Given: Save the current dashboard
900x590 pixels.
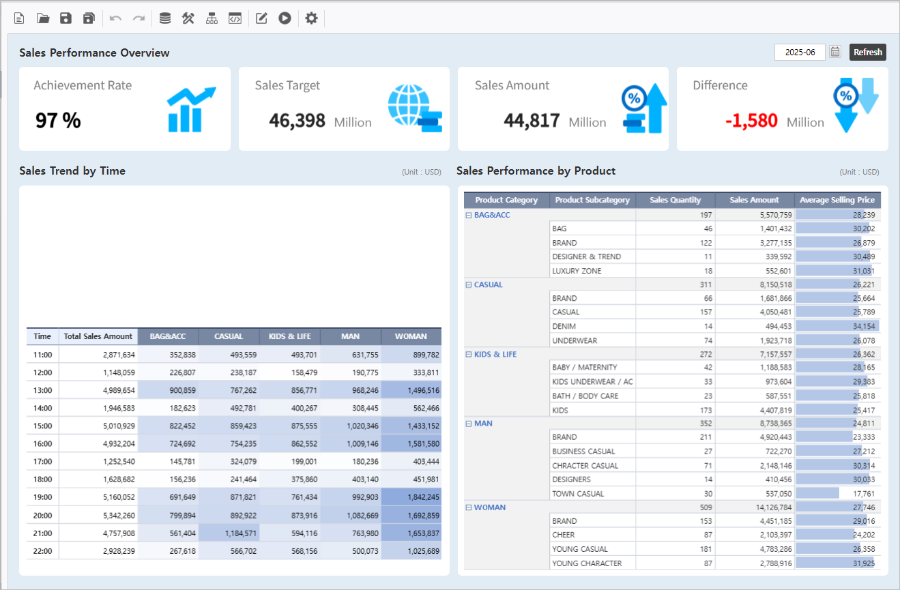Looking at the screenshot, I should point(66,18).
